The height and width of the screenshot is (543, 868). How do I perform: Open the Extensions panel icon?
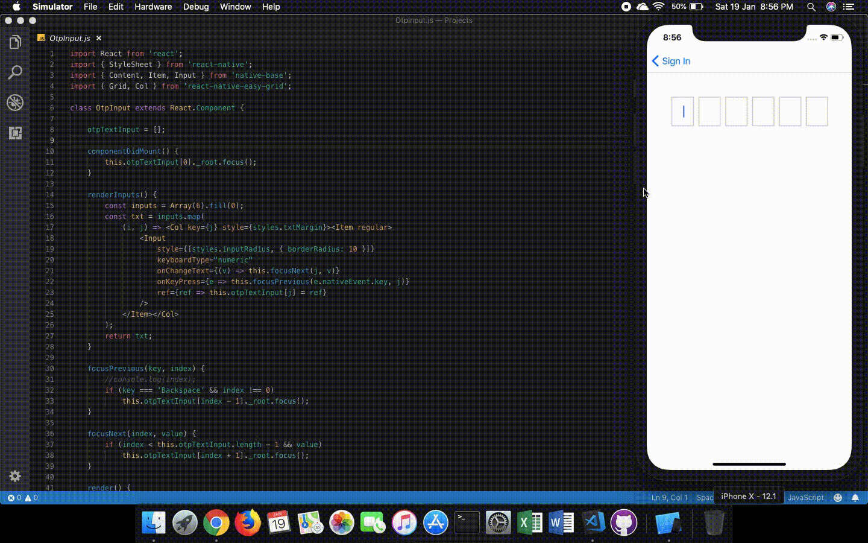[15, 133]
